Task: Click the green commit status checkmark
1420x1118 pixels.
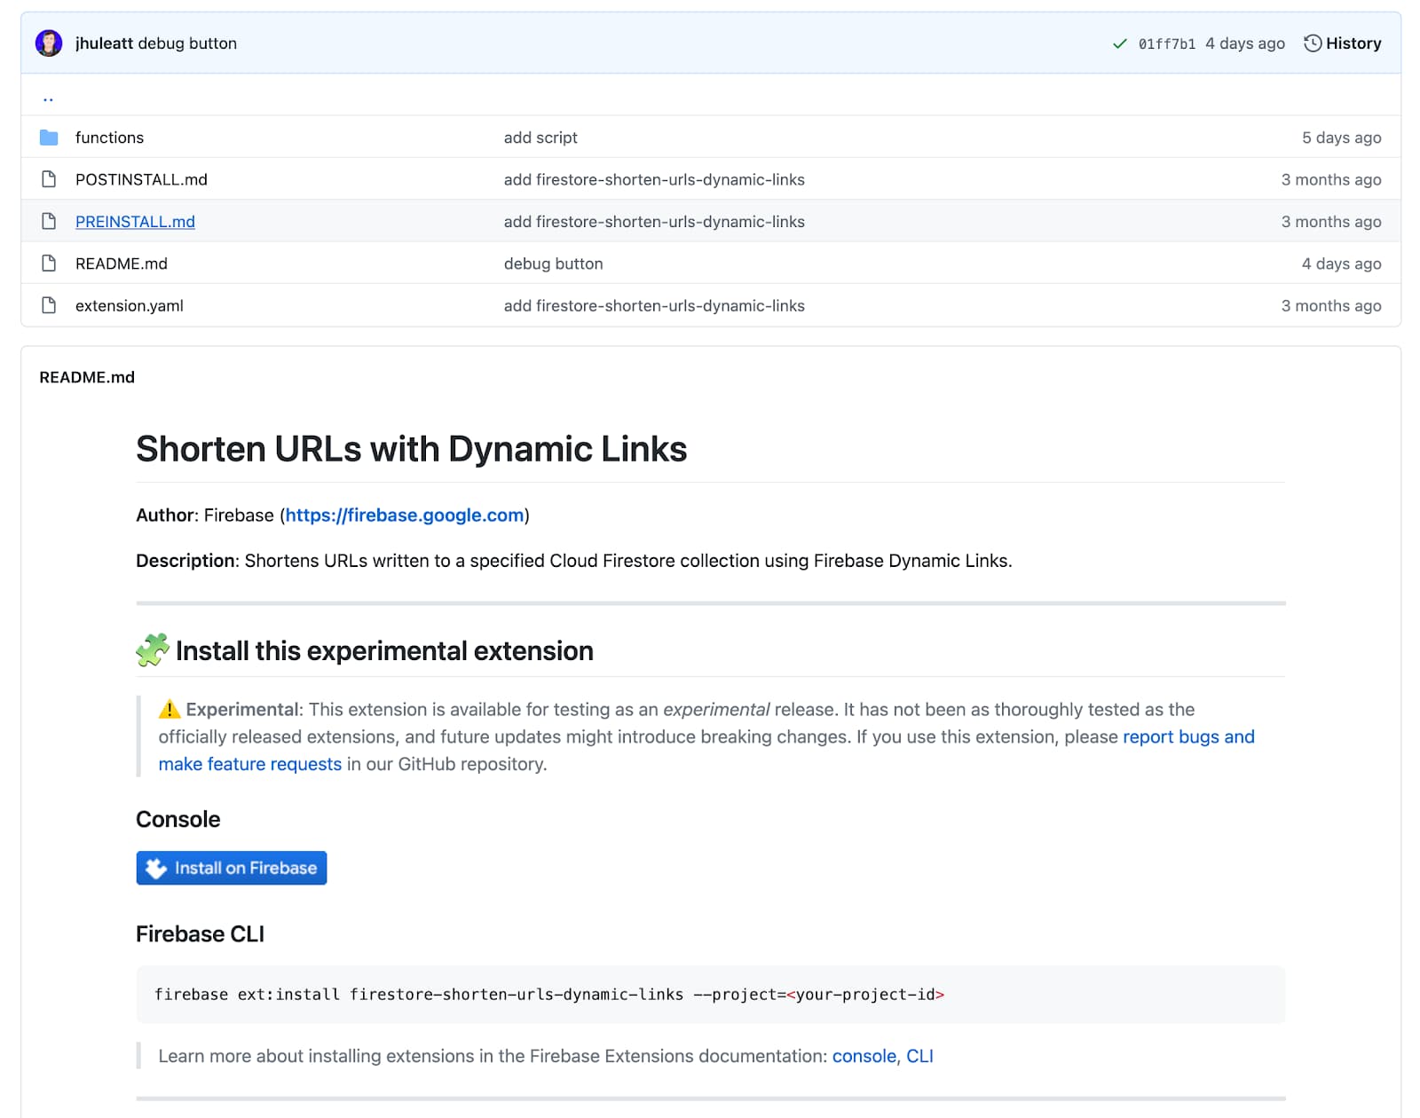Action: [1120, 43]
